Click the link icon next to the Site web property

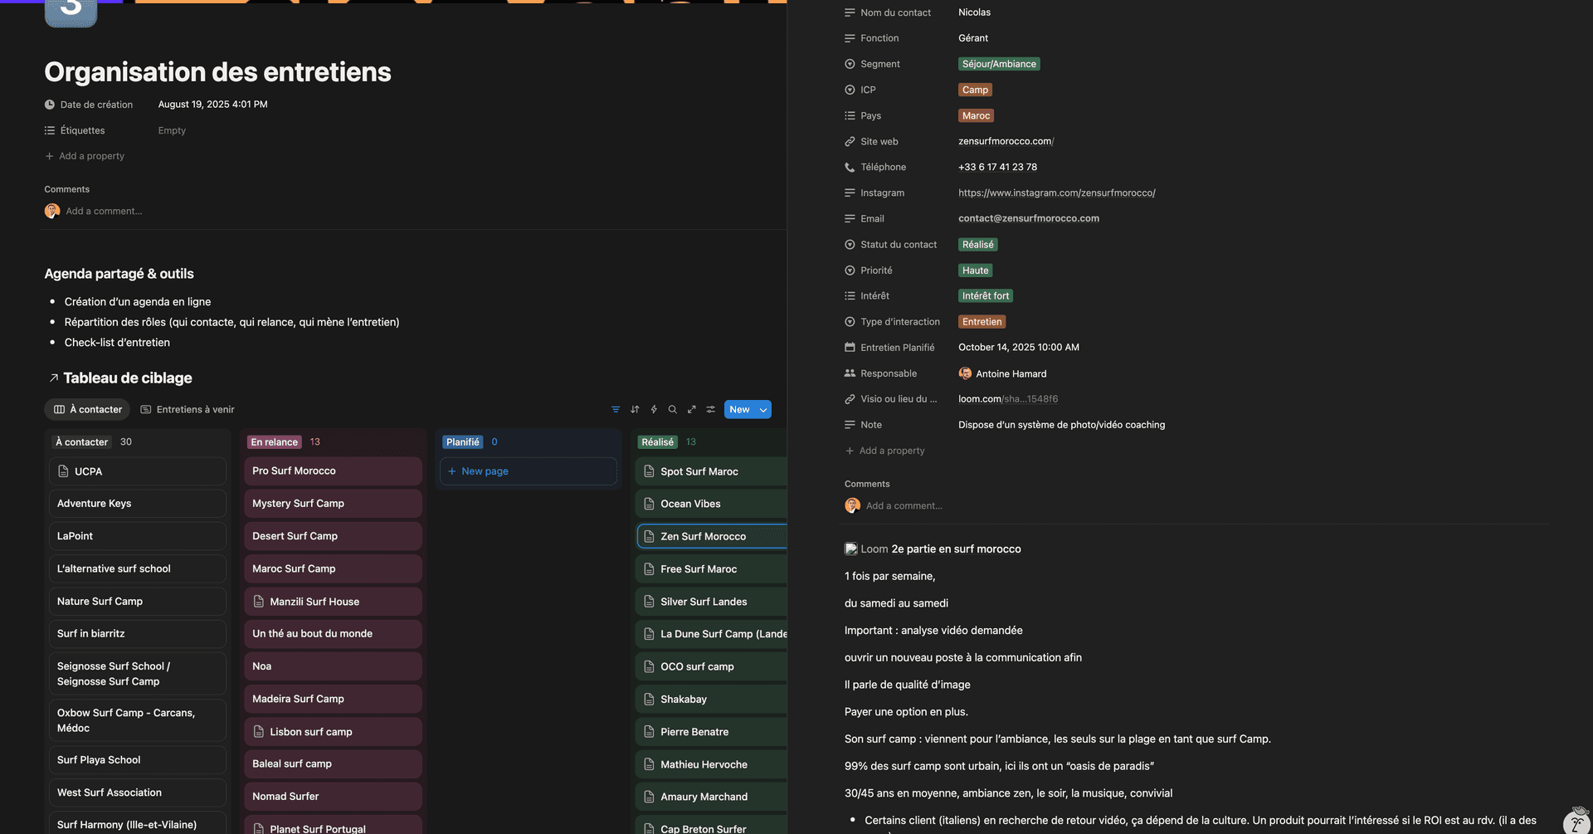pyautogui.click(x=850, y=142)
